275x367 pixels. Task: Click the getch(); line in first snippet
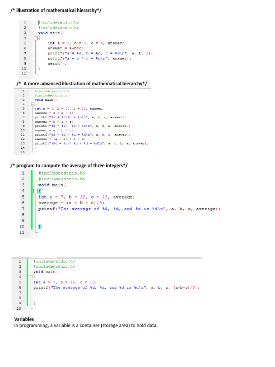tap(57, 64)
